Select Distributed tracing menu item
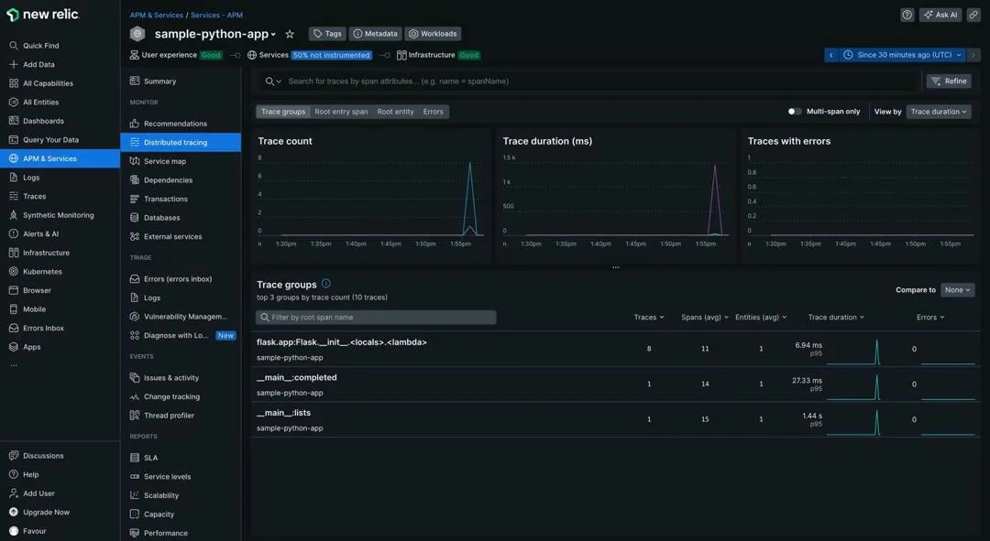 [180, 143]
